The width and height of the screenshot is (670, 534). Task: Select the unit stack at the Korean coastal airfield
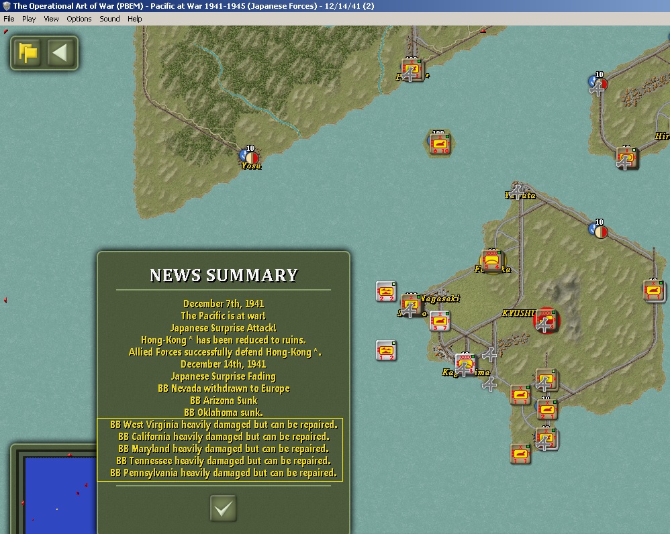tap(412, 70)
